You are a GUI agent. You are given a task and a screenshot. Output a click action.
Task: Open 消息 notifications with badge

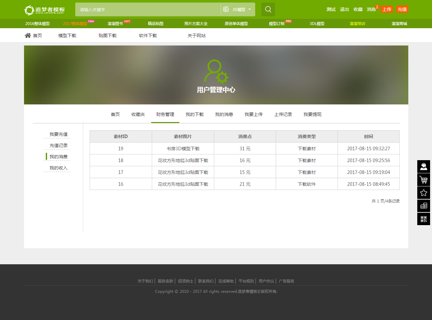click(x=371, y=9)
